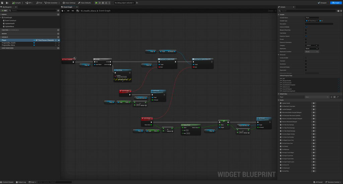Toggle visibility for ProgressBar_Mana variable

59,45
